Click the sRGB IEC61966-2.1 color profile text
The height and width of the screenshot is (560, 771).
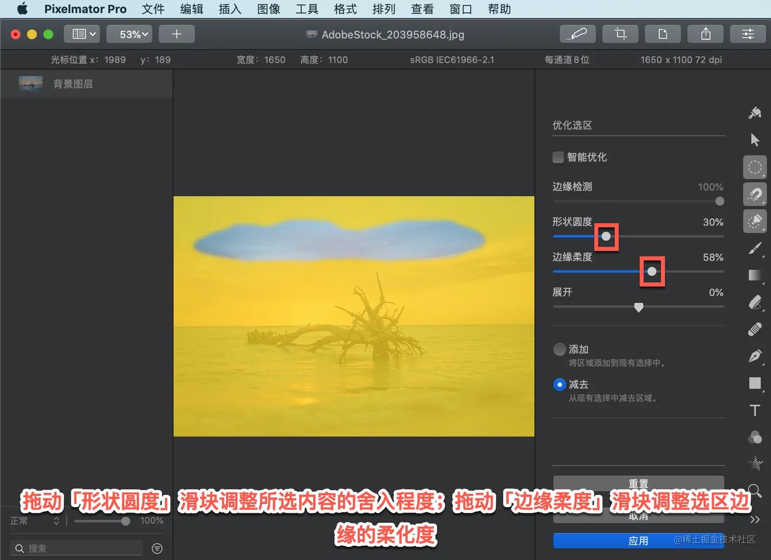click(452, 60)
